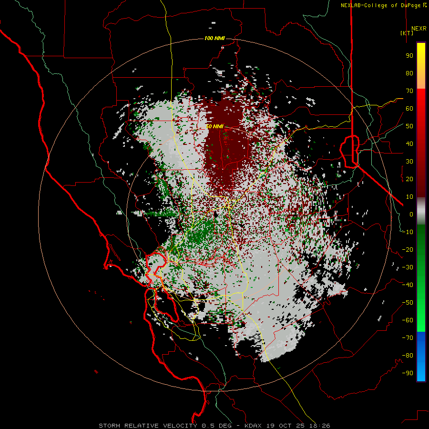Select the -60 knot scale value
Image resolution: width=429 pixels, height=429 pixels.
(408, 320)
